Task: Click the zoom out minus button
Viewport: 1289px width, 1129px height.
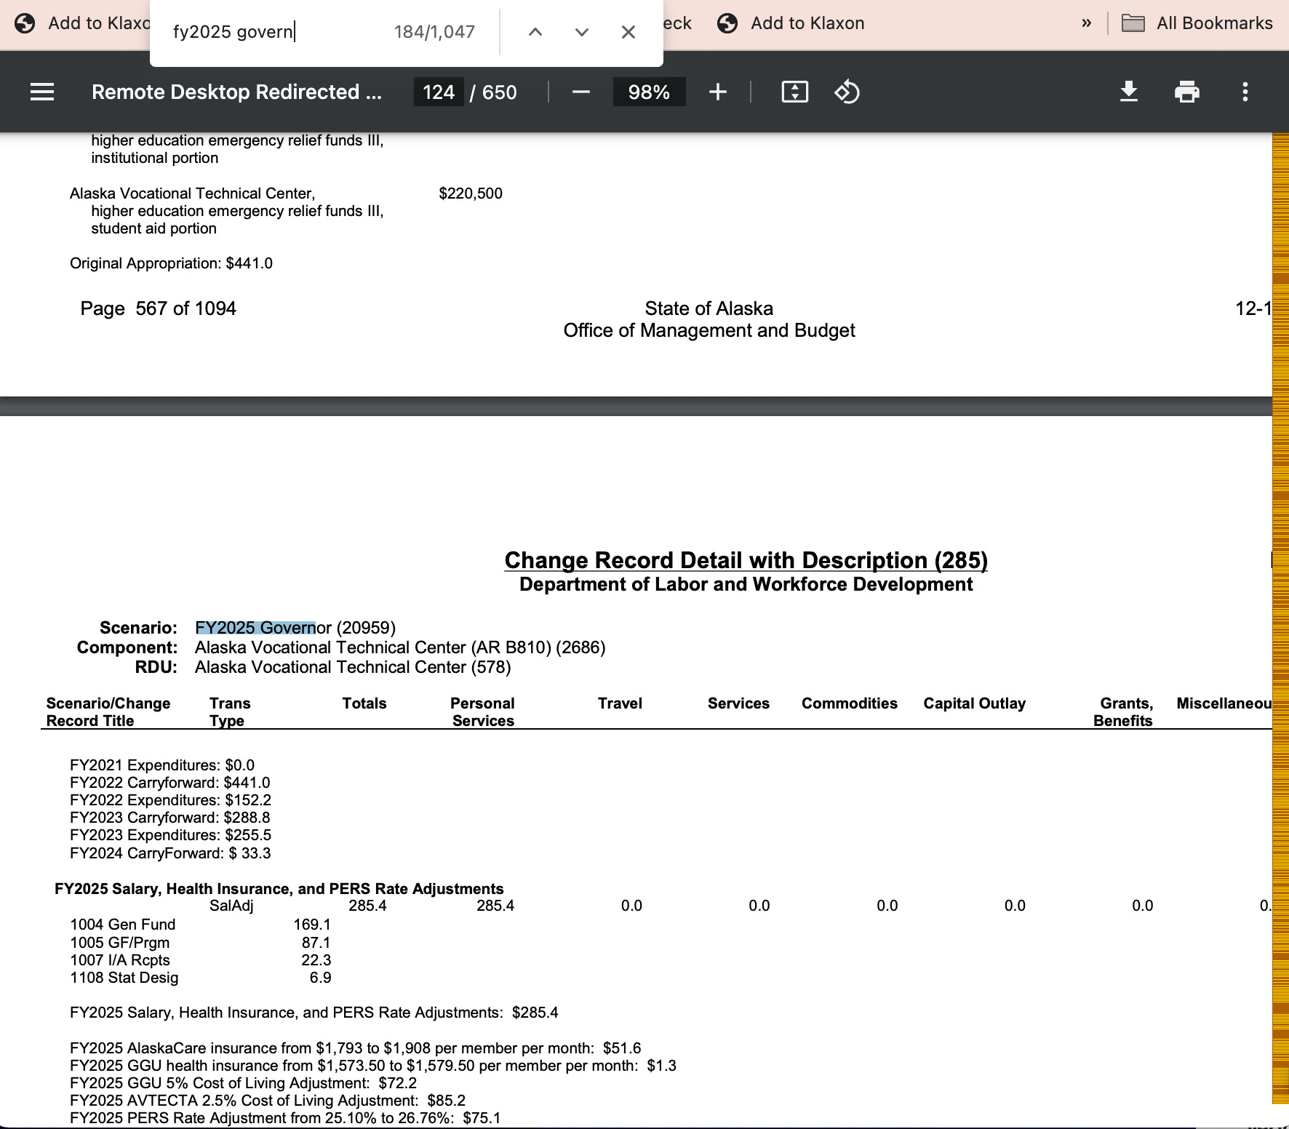Action: click(580, 92)
